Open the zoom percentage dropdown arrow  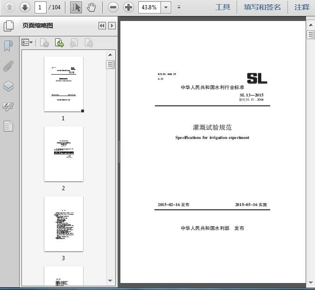pyautogui.click(x=166, y=7)
